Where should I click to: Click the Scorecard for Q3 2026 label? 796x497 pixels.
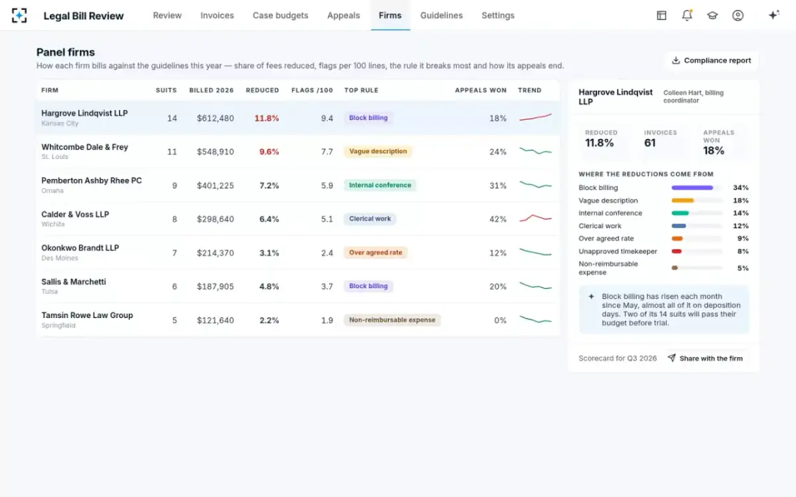[618, 359]
